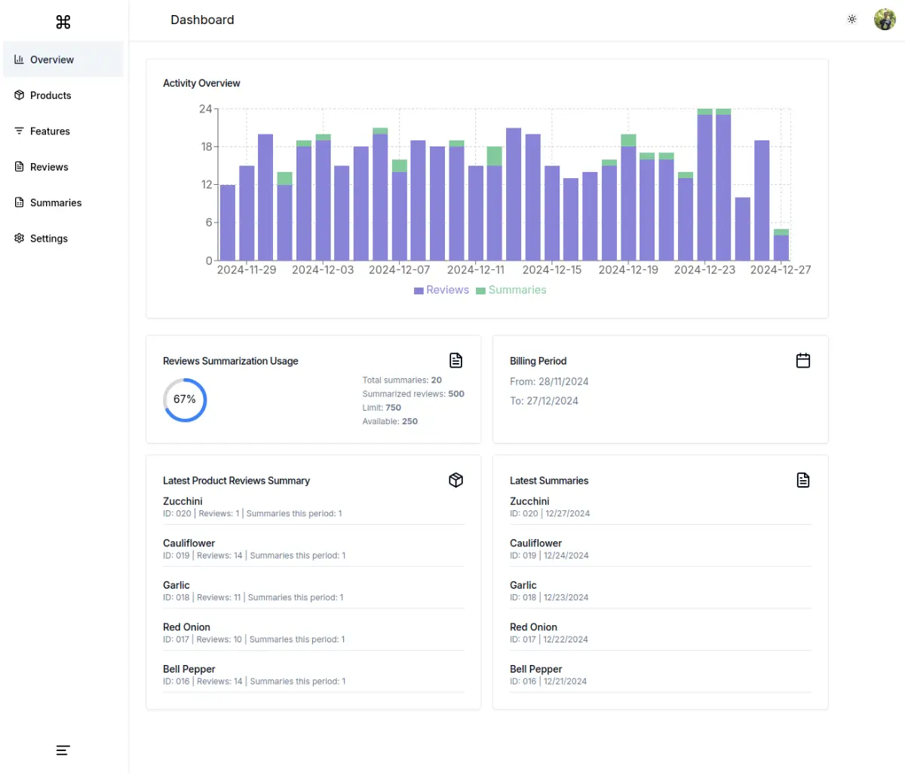Go to the Reviews section
The image size is (905, 773).
coord(50,166)
